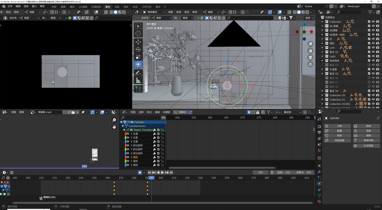The width and height of the screenshot is (382, 210).
Task: Open the Output properties tab
Action: (x=319, y=133)
